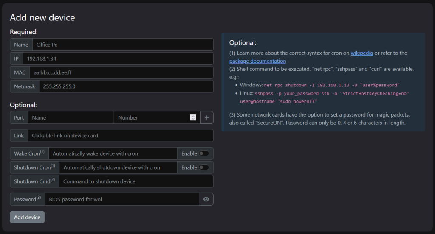Click the Password label
The width and height of the screenshot is (435, 234).
coord(28,199)
